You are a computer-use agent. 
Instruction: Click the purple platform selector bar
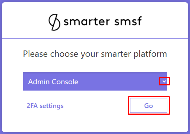(95, 81)
